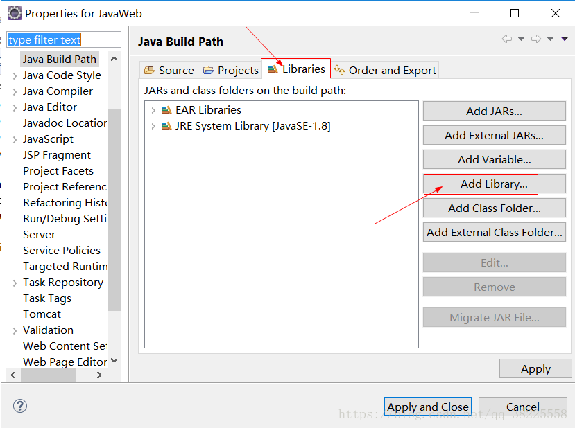Open Service Policies page

pos(62,251)
